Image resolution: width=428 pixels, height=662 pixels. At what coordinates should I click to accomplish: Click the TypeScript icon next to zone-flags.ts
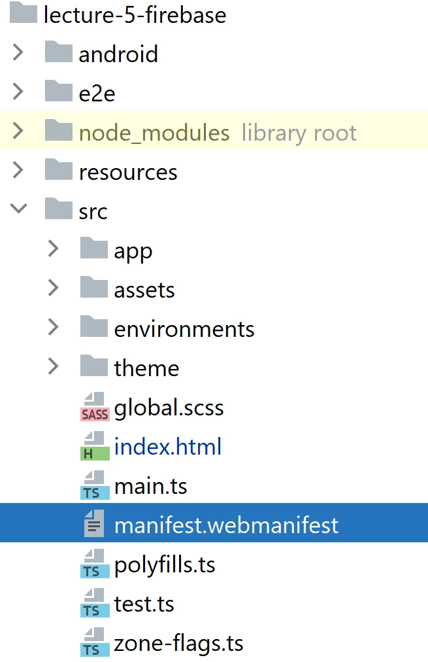tap(94, 643)
